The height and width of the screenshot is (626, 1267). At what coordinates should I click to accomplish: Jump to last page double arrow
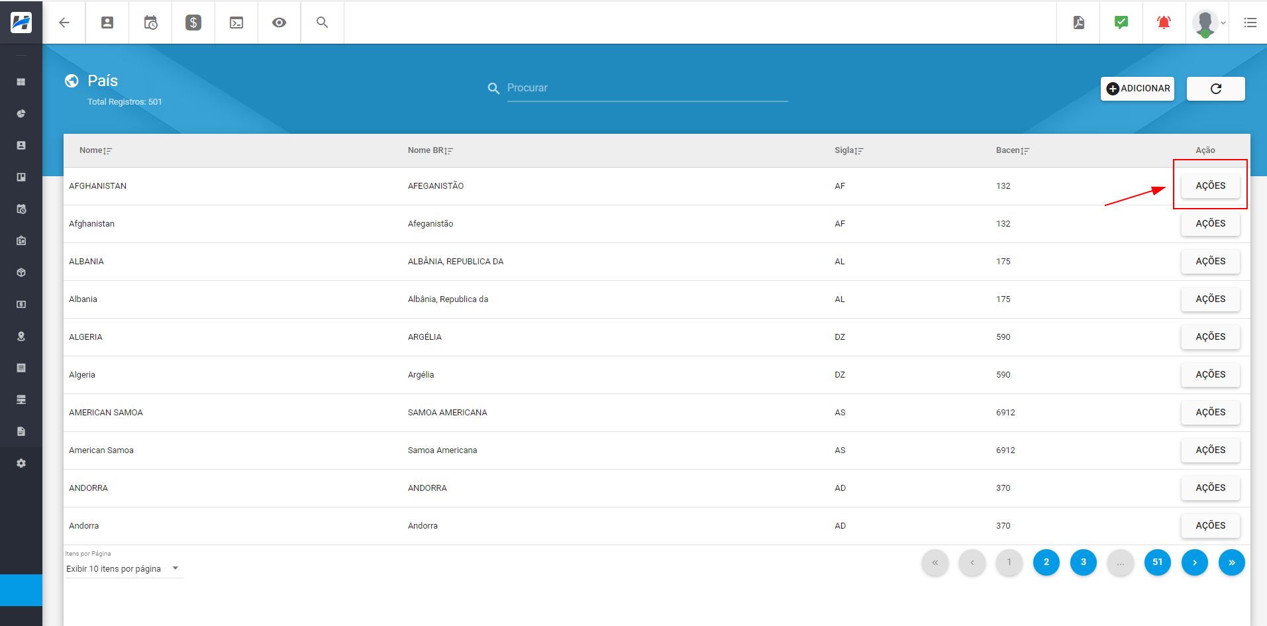coord(1232,562)
